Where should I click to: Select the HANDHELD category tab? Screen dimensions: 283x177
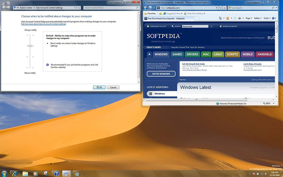point(265,54)
